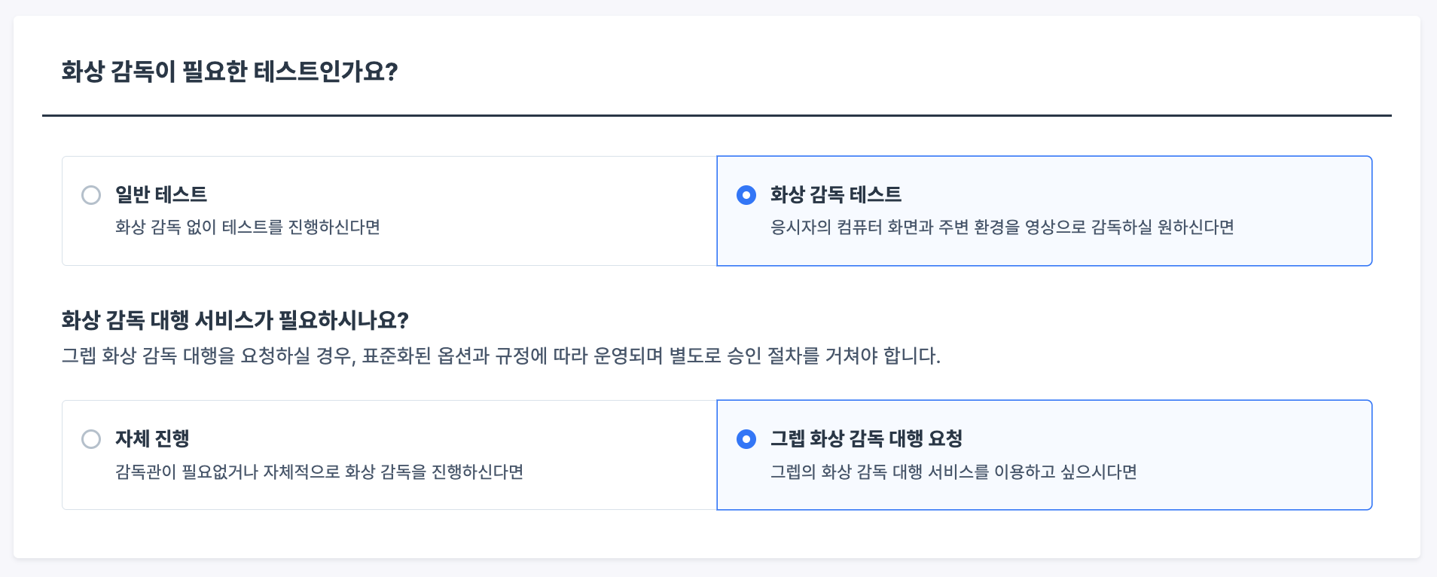Click the 화상 감독 테스트 option title
This screenshot has height=577, width=1437.
[x=835, y=194]
